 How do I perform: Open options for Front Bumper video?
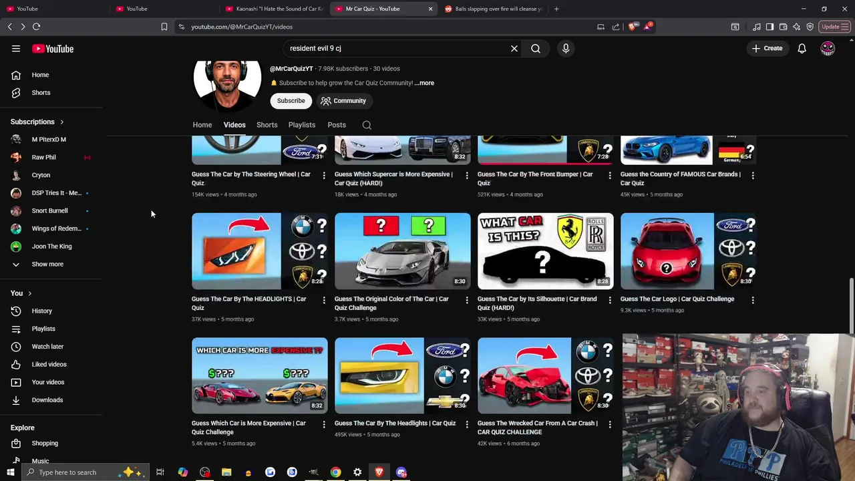click(609, 175)
